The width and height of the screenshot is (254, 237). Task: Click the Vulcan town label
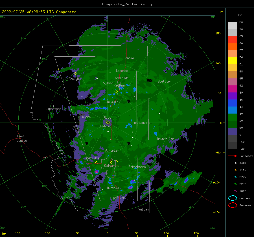pos(144,209)
